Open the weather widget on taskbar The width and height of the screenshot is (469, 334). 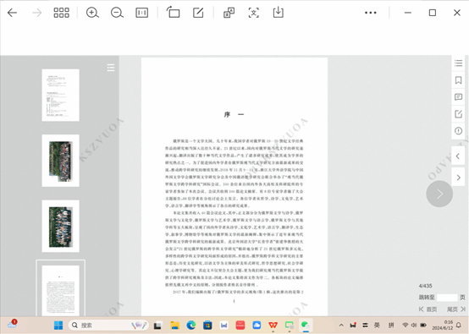point(12,324)
